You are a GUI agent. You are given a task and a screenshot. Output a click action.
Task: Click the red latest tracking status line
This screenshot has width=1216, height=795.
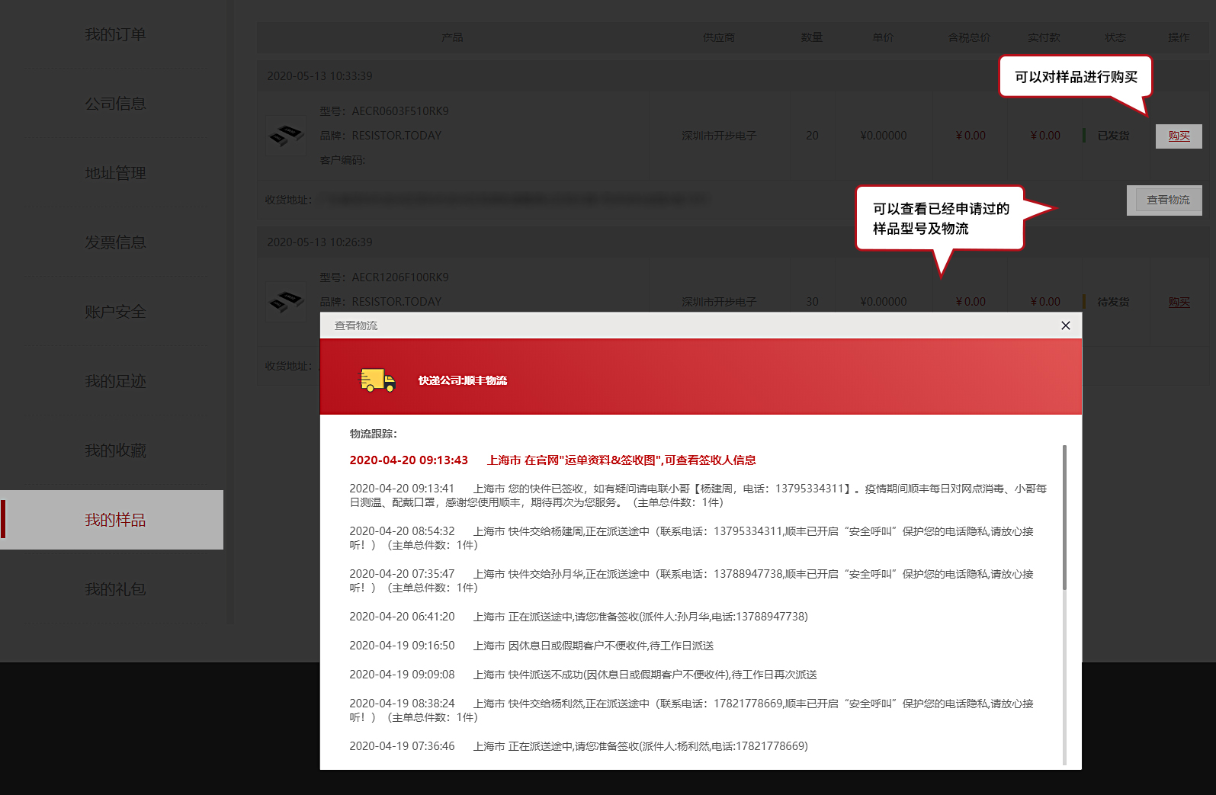click(552, 460)
